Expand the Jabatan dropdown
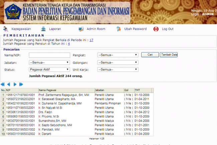 point(49,62)
